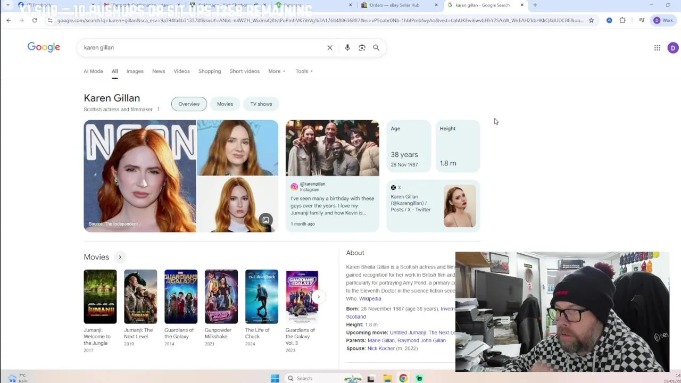The width and height of the screenshot is (681, 383).
Task: Switch to the News results tab
Action: 159,71
